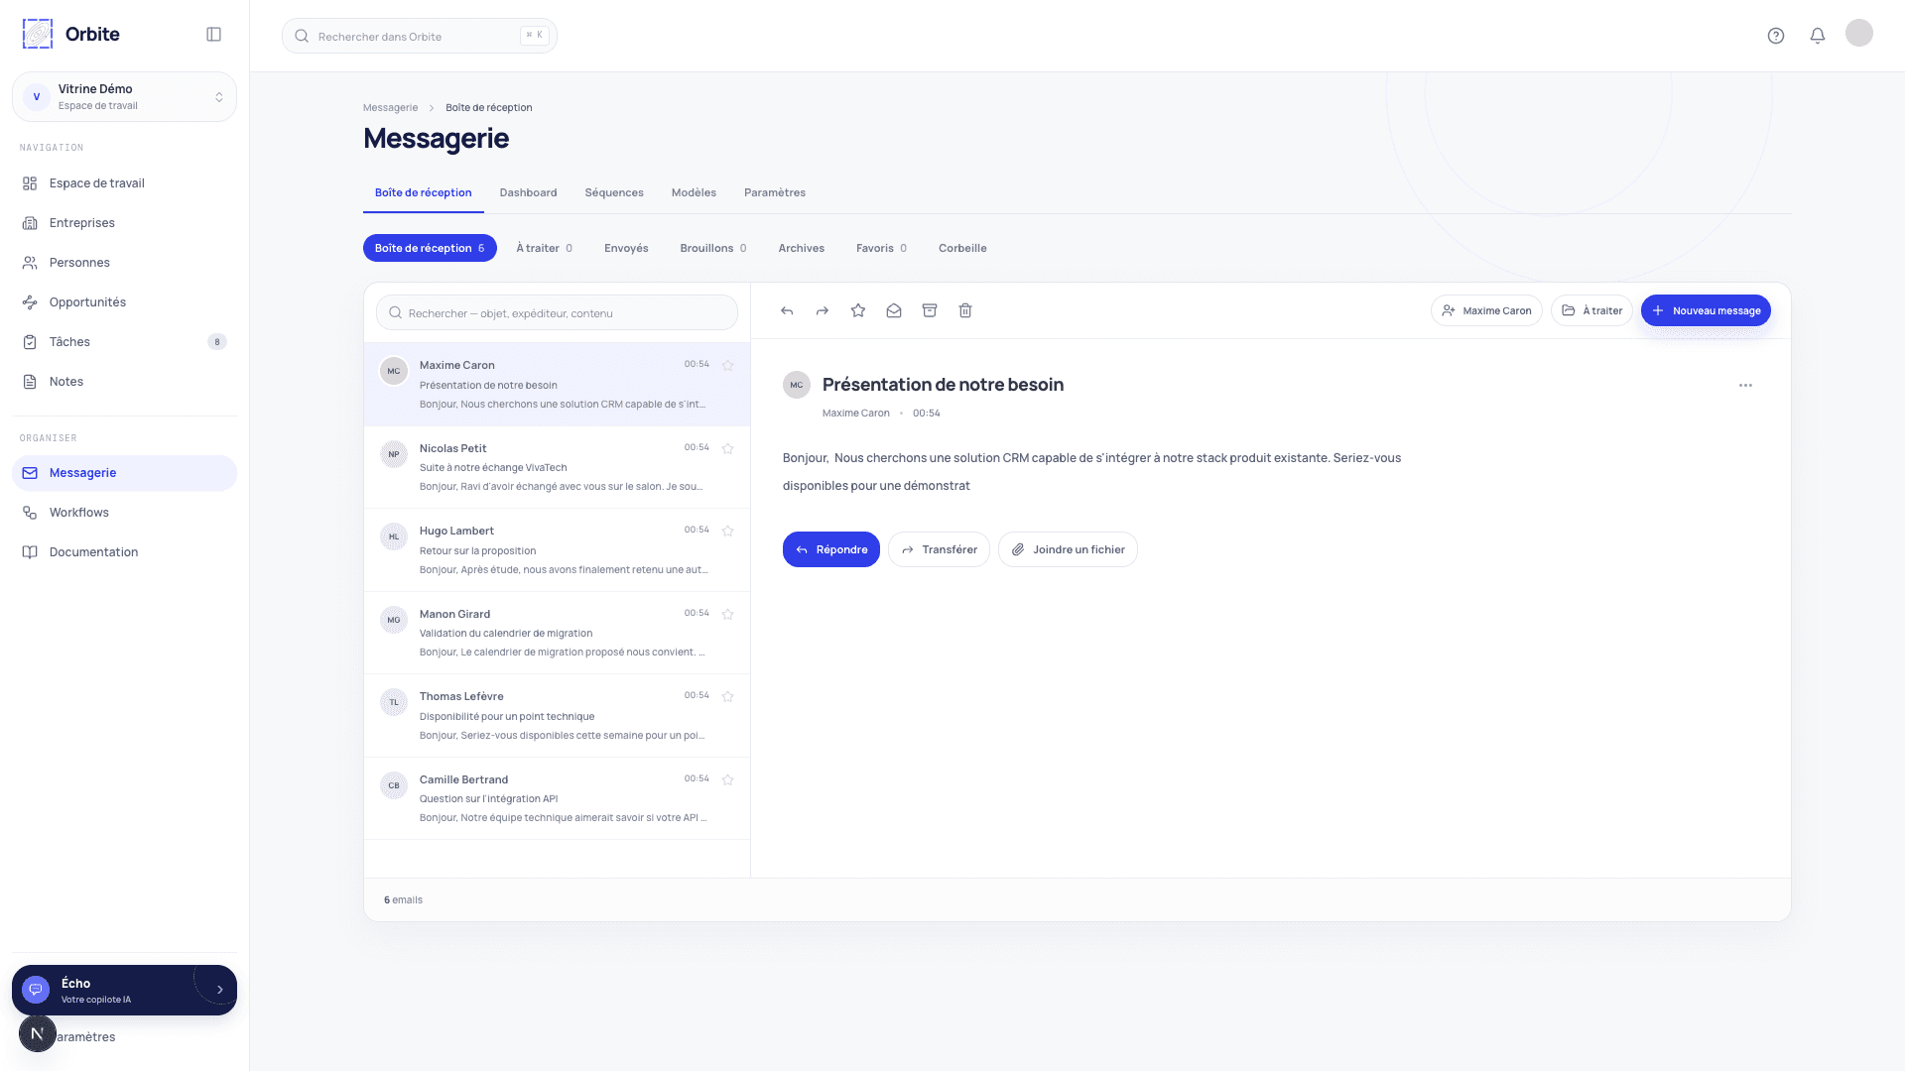Open the Maxime Caron assignee selector
The height and width of the screenshot is (1071, 1905).
[1486, 310]
